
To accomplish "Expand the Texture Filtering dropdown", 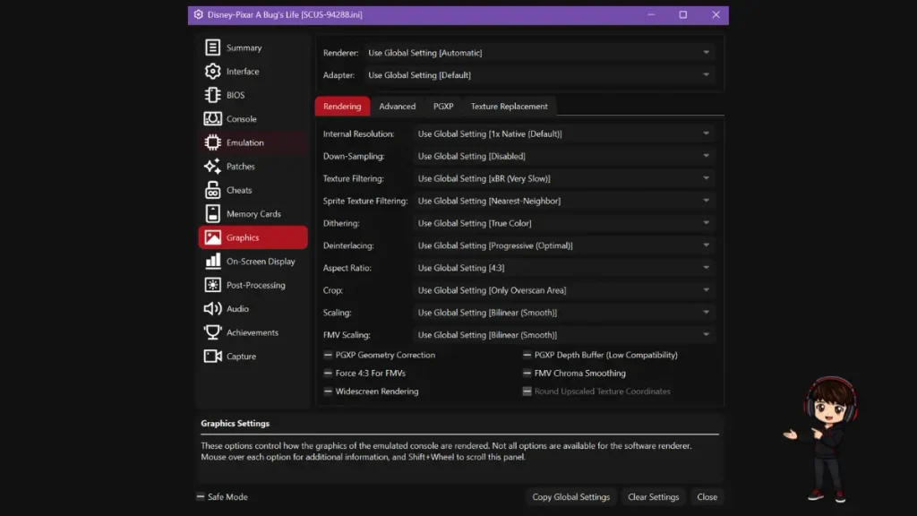I will [x=563, y=178].
